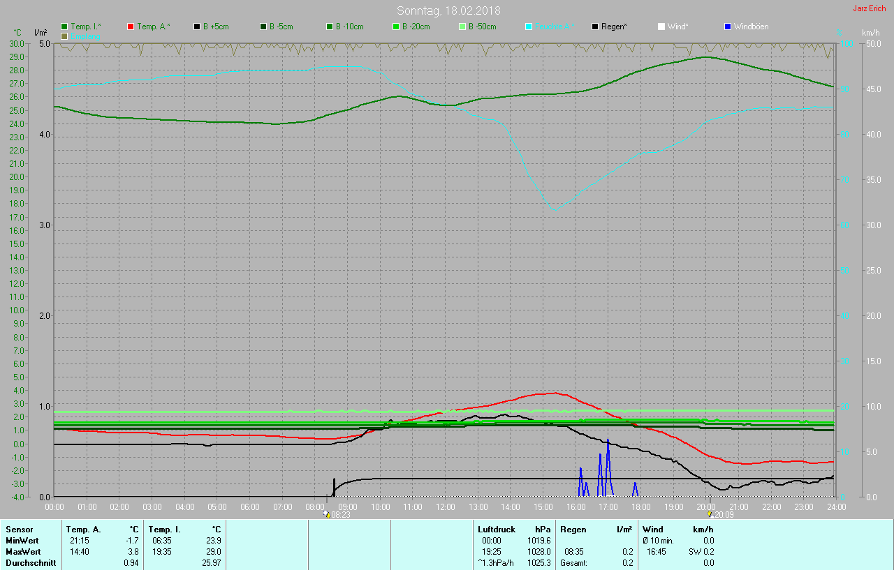This screenshot has height=570, width=894.
Task: Click the red Temp. A. legend square
Action: (131, 27)
